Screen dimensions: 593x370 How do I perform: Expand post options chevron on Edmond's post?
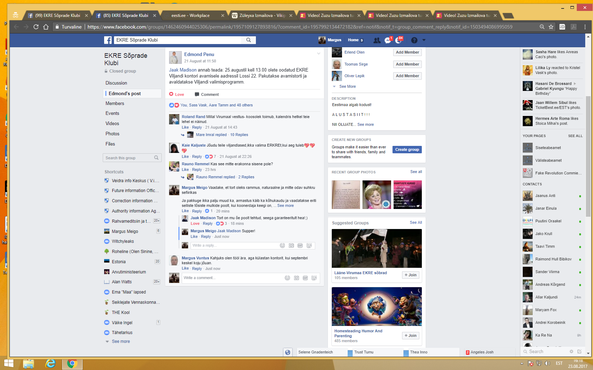click(x=318, y=54)
